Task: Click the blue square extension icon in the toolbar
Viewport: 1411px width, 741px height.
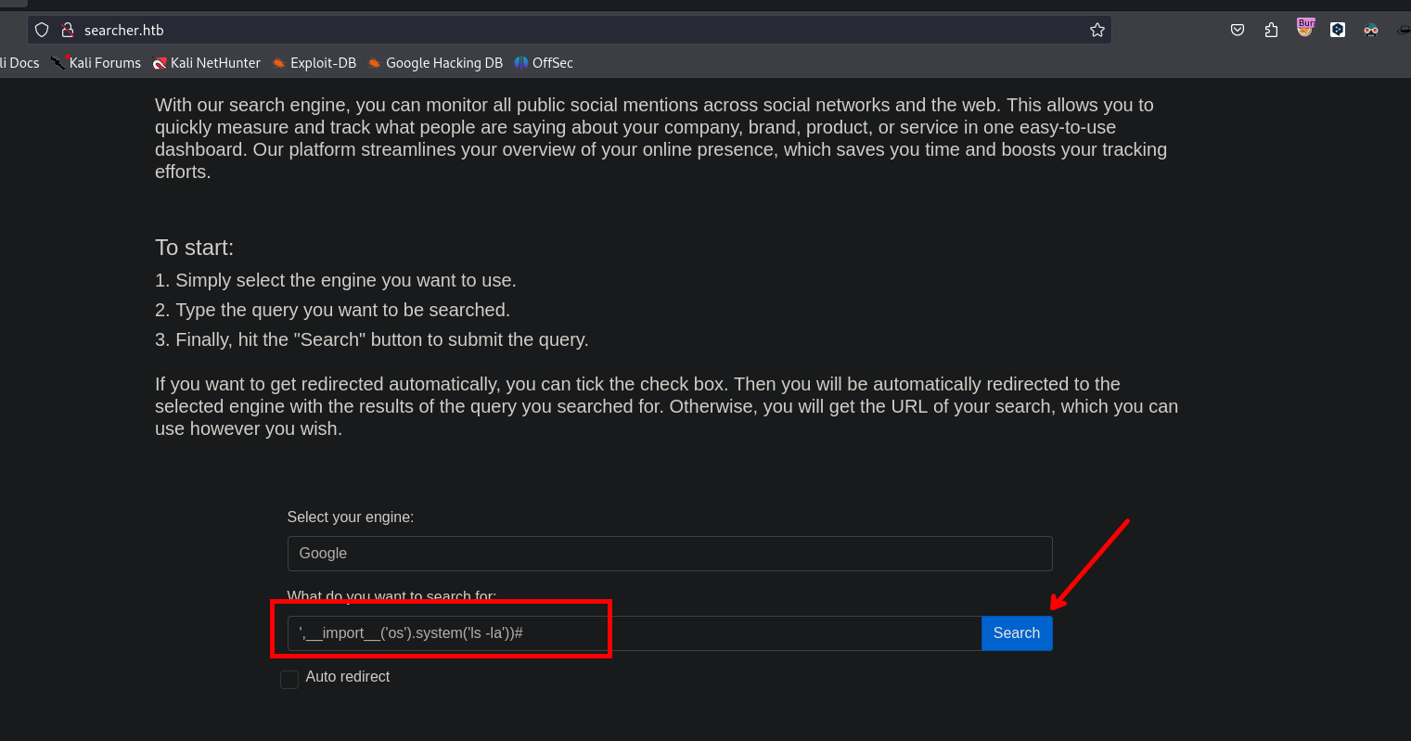Action: pyautogui.click(x=1338, y=30)
